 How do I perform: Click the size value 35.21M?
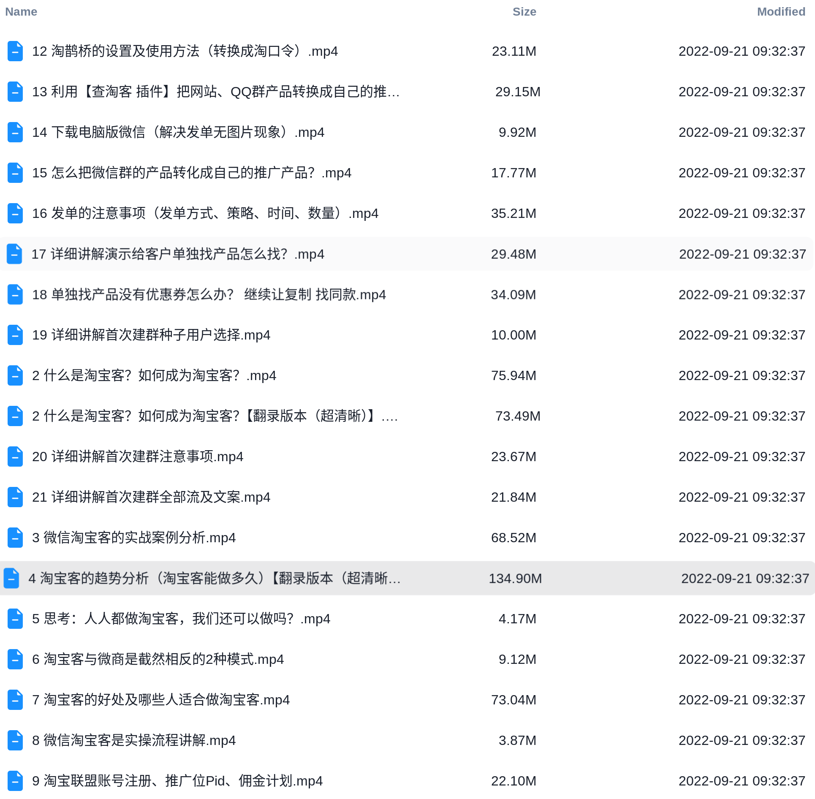click(x=513, y=213)
